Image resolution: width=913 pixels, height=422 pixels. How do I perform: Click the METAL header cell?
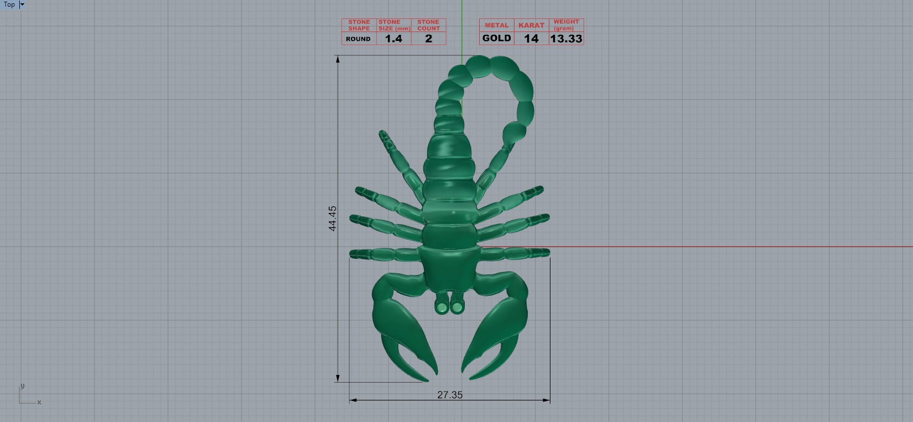tap(497, 25)
